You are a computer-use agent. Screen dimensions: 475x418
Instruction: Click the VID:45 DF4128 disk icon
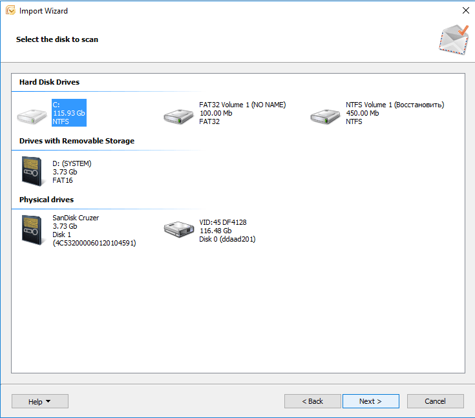[x=179, y=229]
